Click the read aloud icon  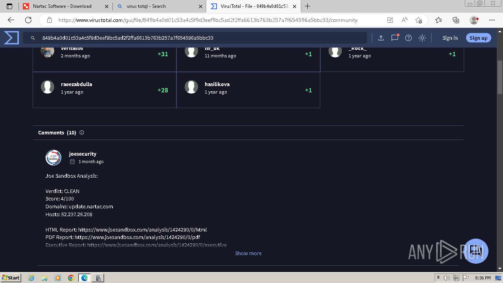pyautogui.click(x=404, y=20)
